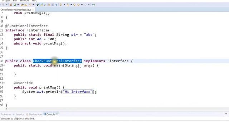
Task: Click the Forward navigation arrow icon
Action: click(86, 5)
